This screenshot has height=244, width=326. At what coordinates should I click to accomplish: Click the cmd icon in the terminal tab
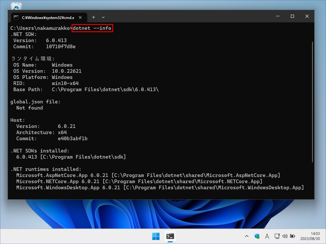coord(16,17)
